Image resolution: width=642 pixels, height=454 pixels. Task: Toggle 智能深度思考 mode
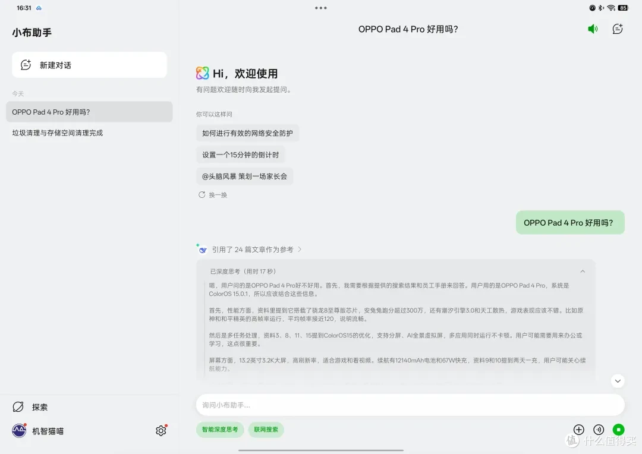coord(220,430)
